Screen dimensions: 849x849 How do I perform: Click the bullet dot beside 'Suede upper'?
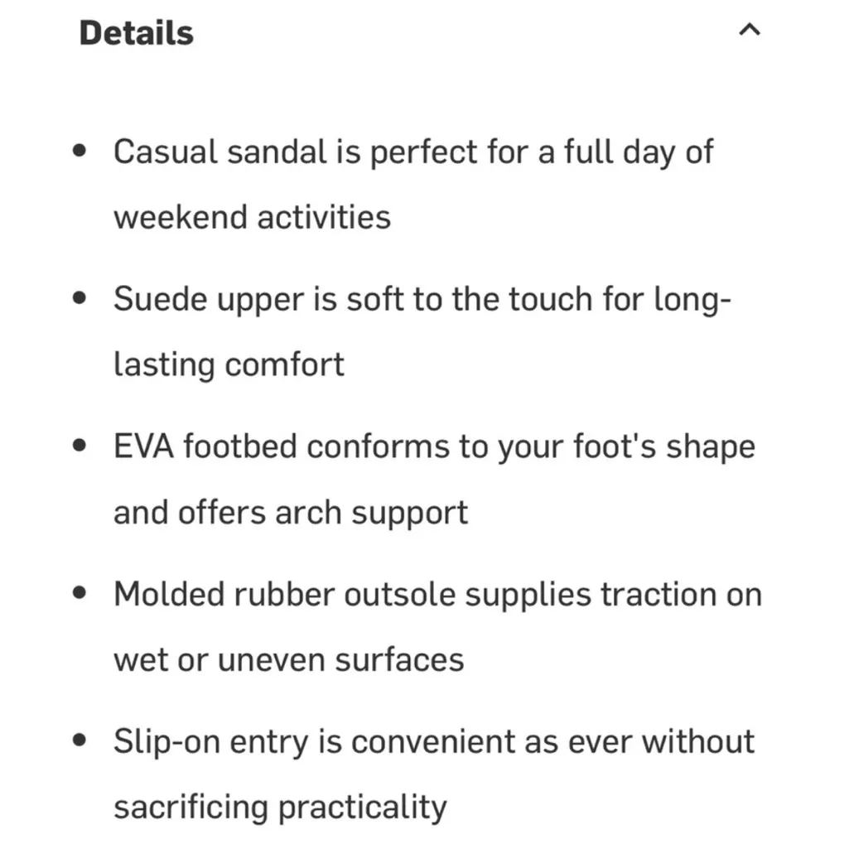[x=80, y=299]
